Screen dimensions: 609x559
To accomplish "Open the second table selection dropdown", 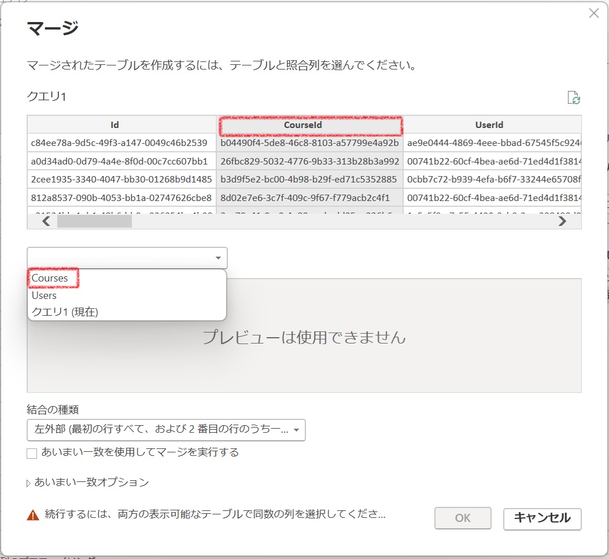I will pos(219,258).
